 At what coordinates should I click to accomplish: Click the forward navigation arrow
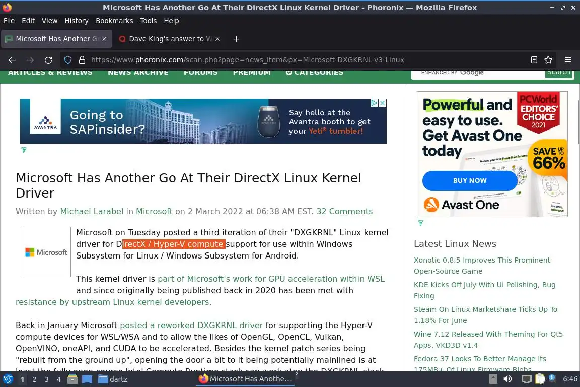(x=30, y=60)
